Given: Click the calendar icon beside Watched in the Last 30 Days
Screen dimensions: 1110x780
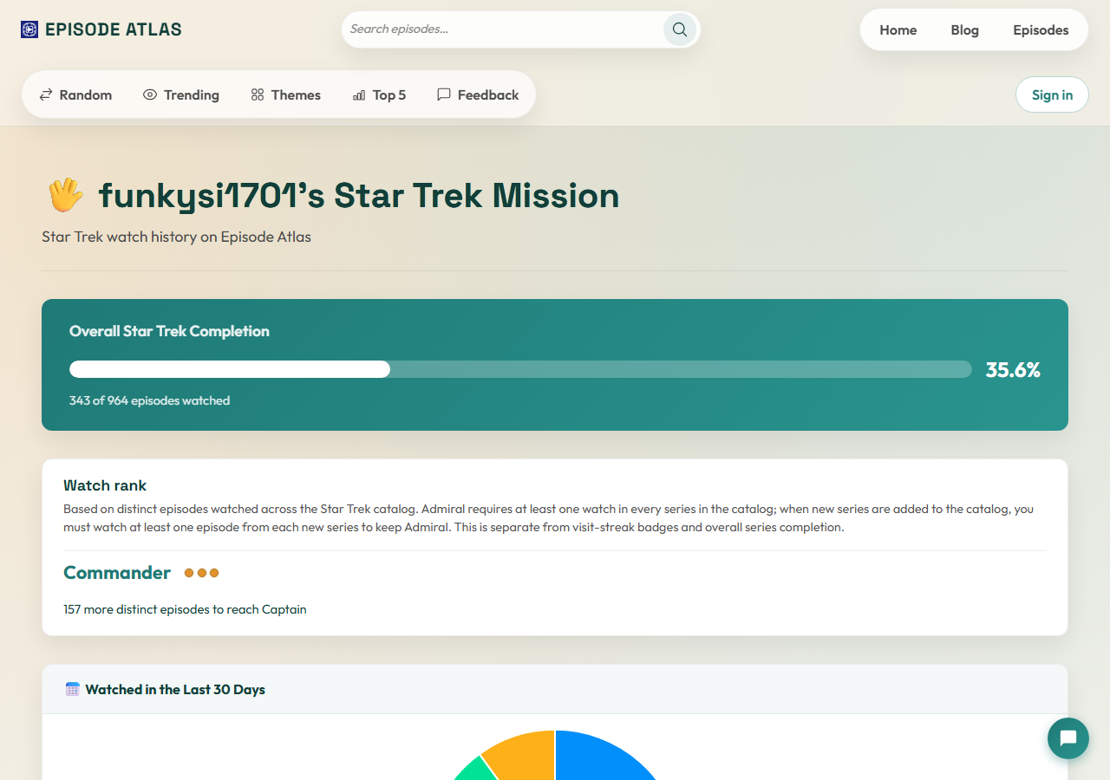Looking at the screenshot, I should point(73,689).
